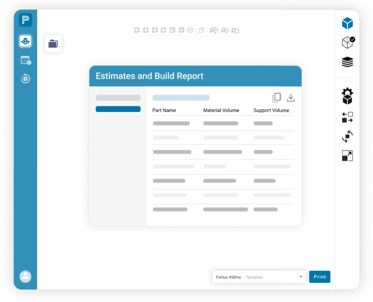Select the scale part tool
Screen dimensions: 373x302
pos(347,156)
